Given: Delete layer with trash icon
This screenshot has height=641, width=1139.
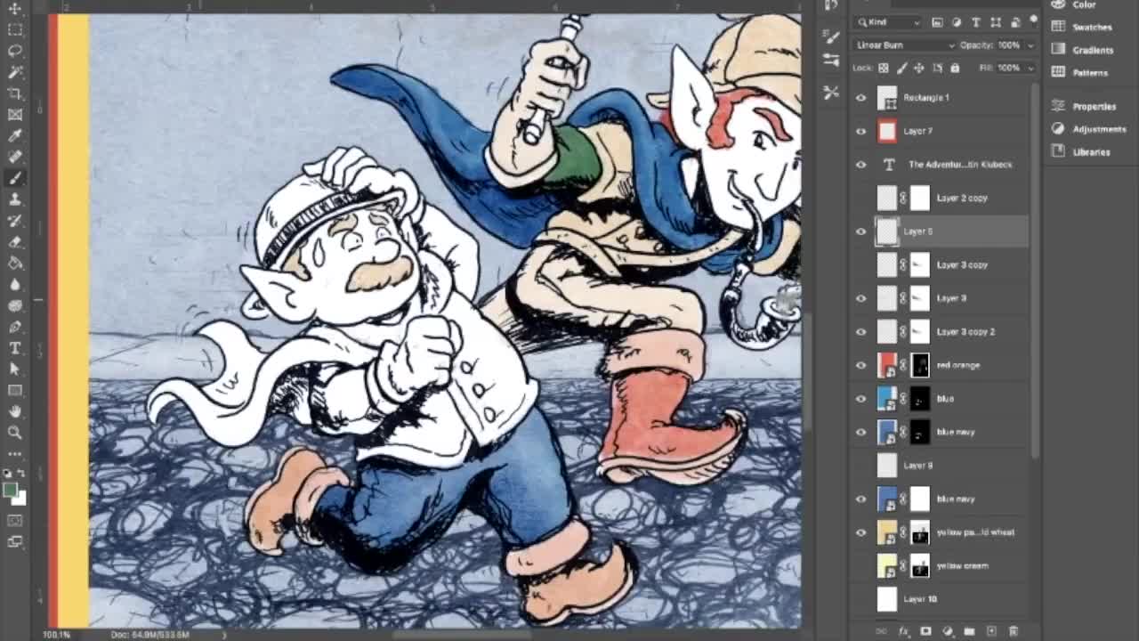Looking at the screenshot, I should click(1014, 631).
